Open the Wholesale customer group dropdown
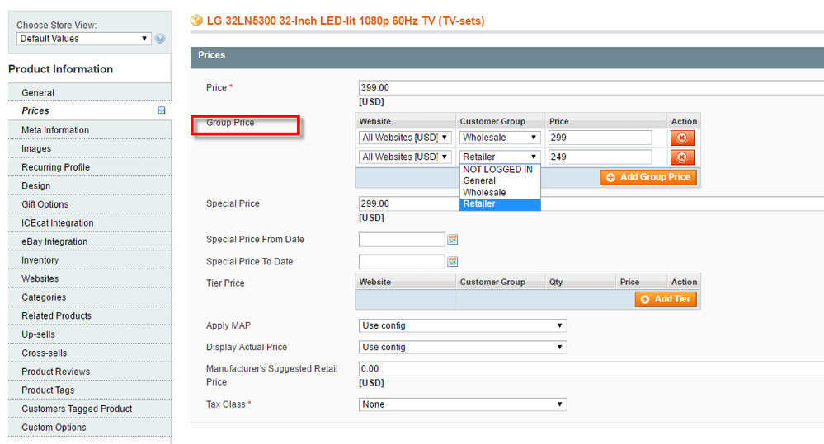The image size is (824, 444). (500, 138)
